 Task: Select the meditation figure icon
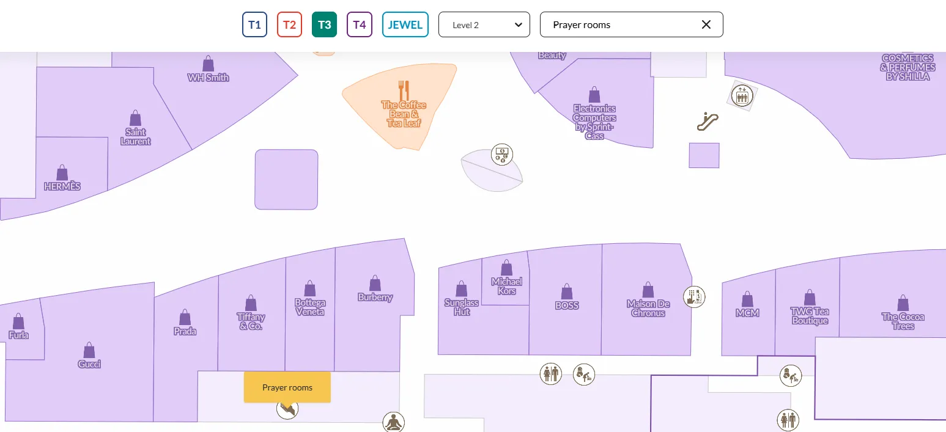point(394,422)
